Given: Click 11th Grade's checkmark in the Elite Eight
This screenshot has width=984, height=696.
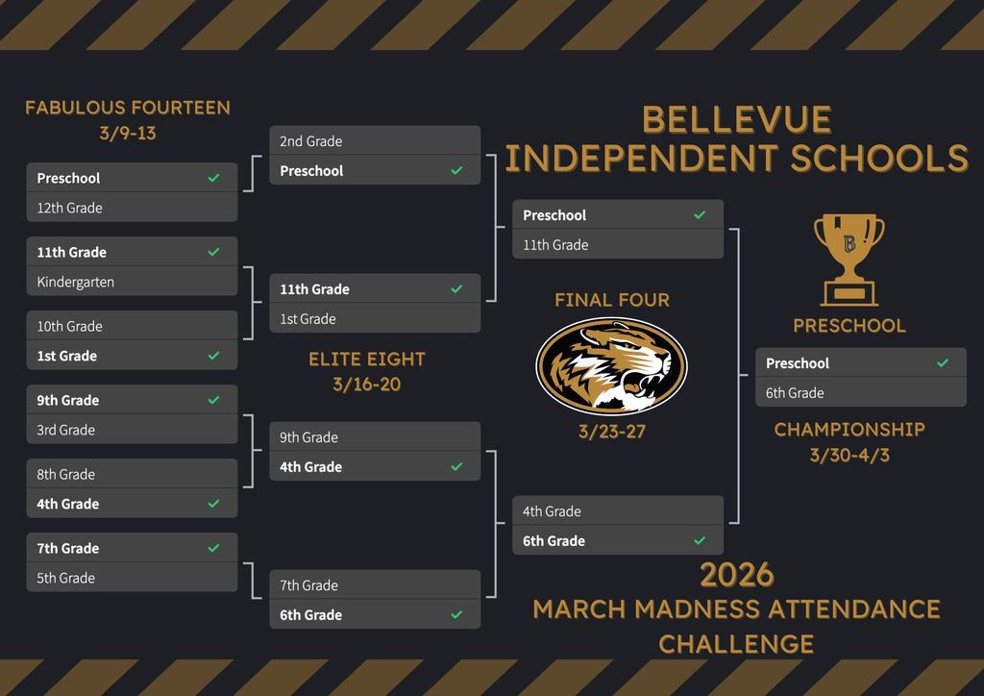Looking at the screenshot, I should point(456,289).
